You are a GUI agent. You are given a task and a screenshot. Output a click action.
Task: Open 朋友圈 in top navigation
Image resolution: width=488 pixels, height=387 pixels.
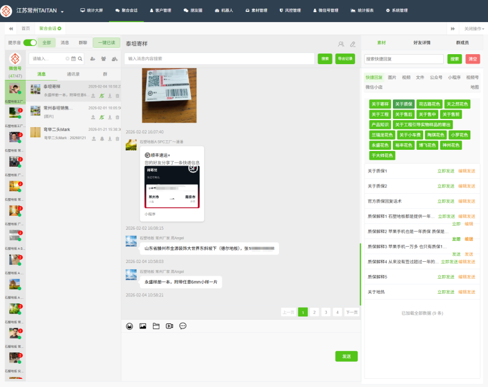[x=193, y=11]
